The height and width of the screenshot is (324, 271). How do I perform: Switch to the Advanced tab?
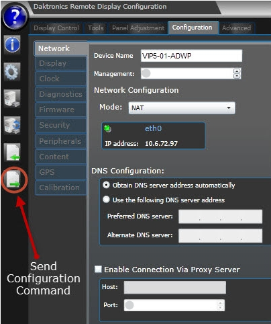click(236, 28)
